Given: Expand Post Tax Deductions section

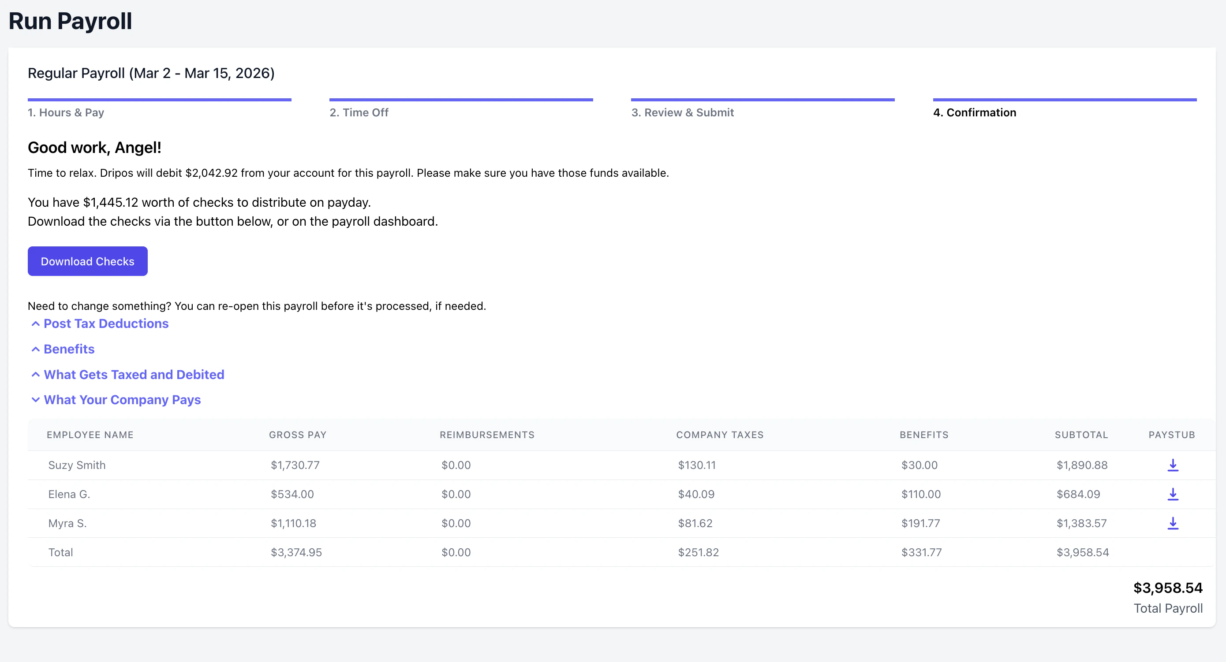Looking at the screenshot, I should coord(106,324).
